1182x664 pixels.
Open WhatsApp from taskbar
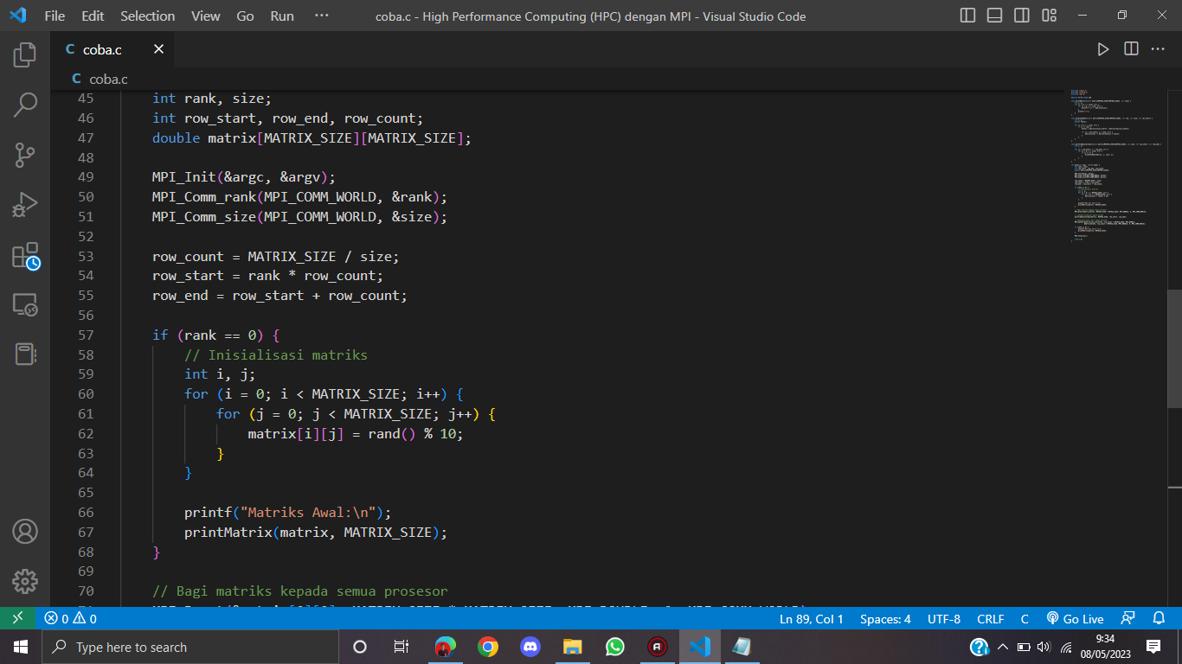click(614, 647)
